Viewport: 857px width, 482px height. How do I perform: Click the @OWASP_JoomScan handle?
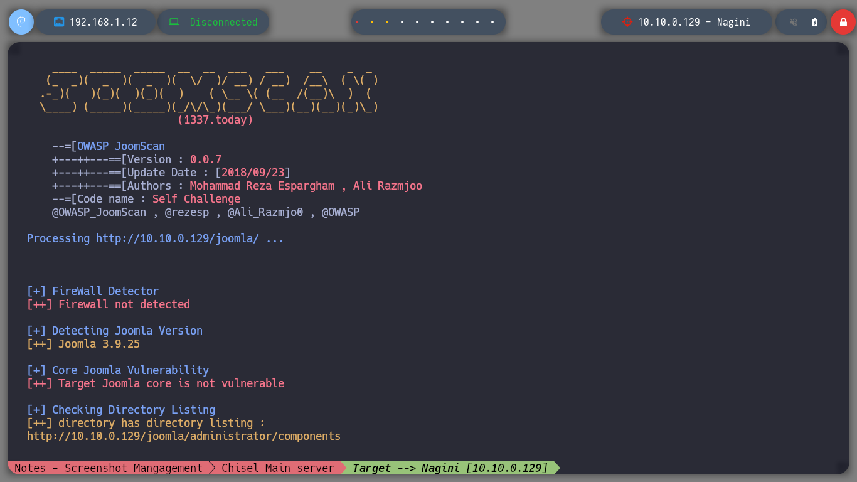(x=99, y=212)
